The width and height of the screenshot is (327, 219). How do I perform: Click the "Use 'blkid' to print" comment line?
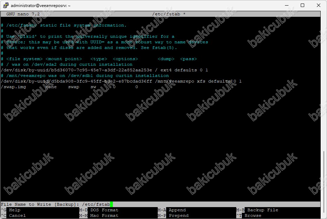(88, 37)
